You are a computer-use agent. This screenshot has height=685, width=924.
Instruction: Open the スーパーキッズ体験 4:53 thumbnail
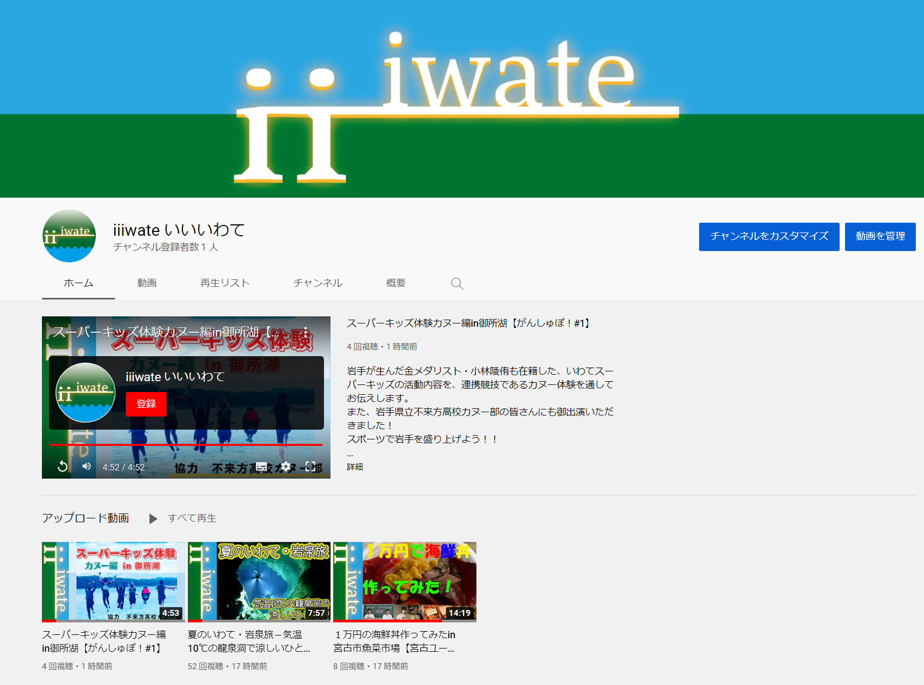(113, 582)
